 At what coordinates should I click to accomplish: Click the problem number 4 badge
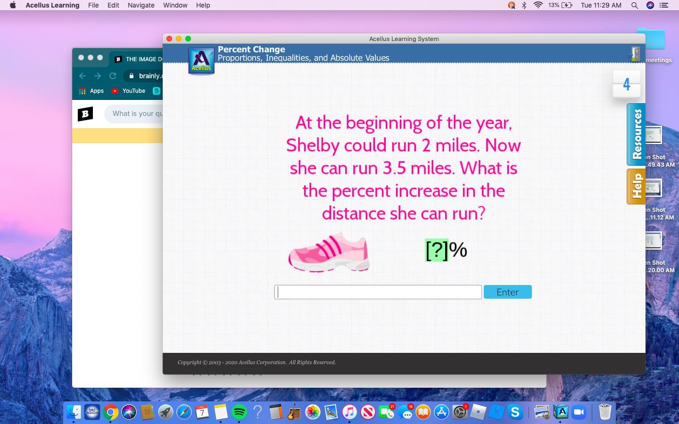coord(626,84)
